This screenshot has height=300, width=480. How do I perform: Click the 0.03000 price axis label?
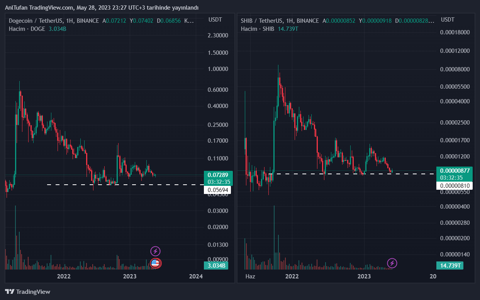(218, 211)
